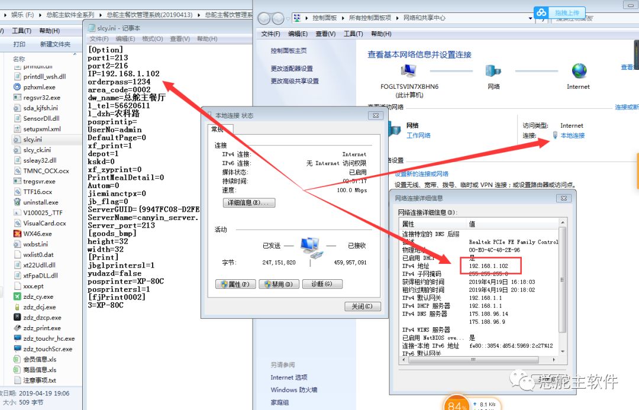Click the details list scroll-down arrow

(x=563, y=351)
